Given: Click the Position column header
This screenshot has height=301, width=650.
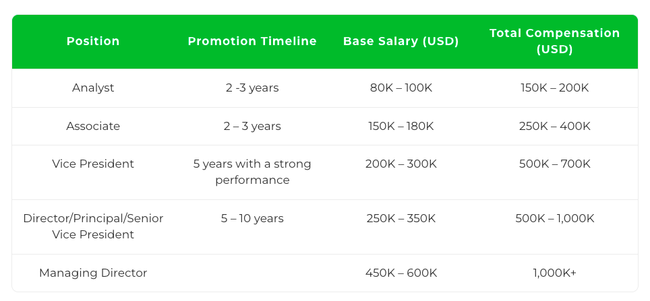Looking at the screenshot, I should coord(93,41).
